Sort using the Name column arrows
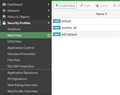The height and width of the screenshot is (95, 120). coord(106,14)
